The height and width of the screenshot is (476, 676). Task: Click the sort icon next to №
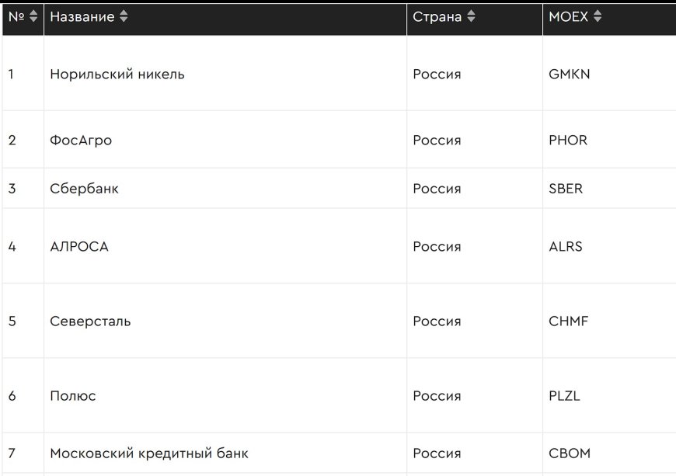[x=33, y=16]
